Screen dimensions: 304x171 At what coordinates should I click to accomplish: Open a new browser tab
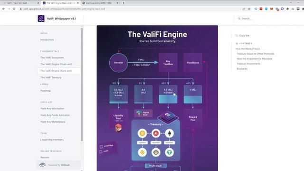point(123,3)
